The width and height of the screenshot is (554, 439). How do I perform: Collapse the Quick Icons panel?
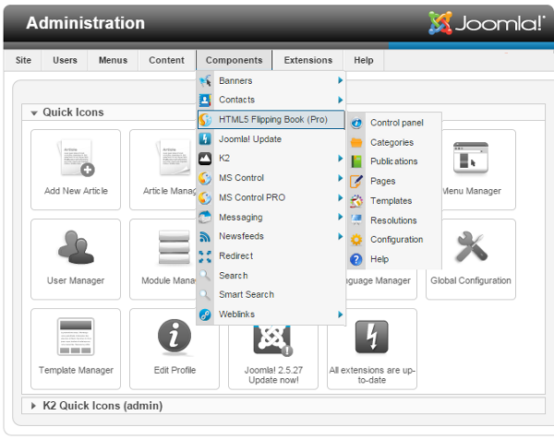[34, 113]
